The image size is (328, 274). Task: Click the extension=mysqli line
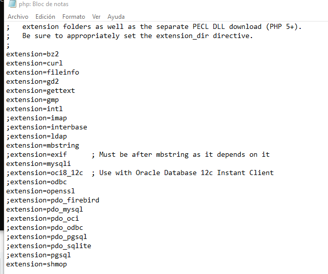click(x=39, y=164)
